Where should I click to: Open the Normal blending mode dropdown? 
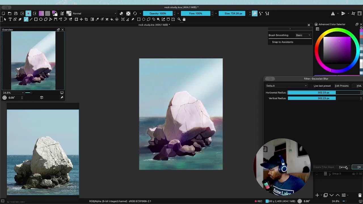pos(94,13)
